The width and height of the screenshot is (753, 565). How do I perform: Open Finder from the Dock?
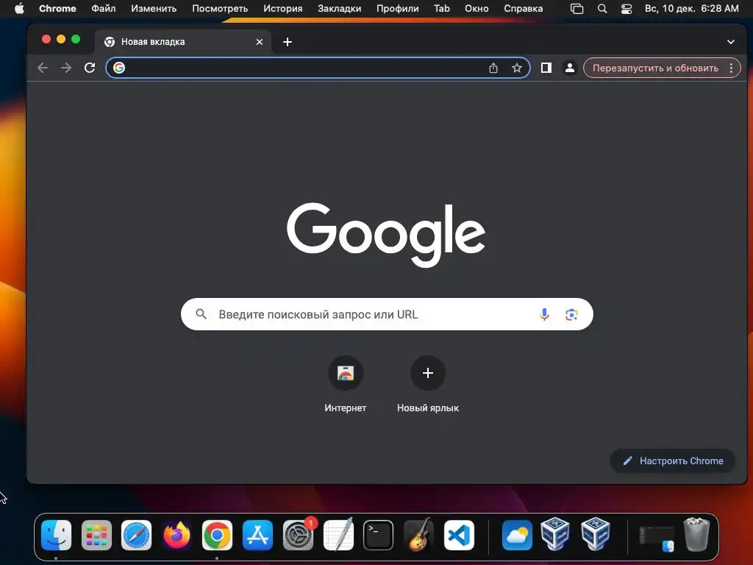56,535
